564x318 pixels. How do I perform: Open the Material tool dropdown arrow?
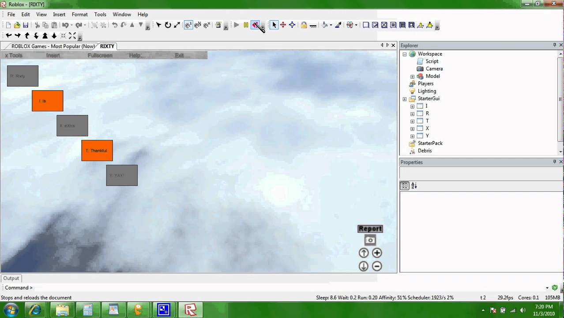(331, 25)
